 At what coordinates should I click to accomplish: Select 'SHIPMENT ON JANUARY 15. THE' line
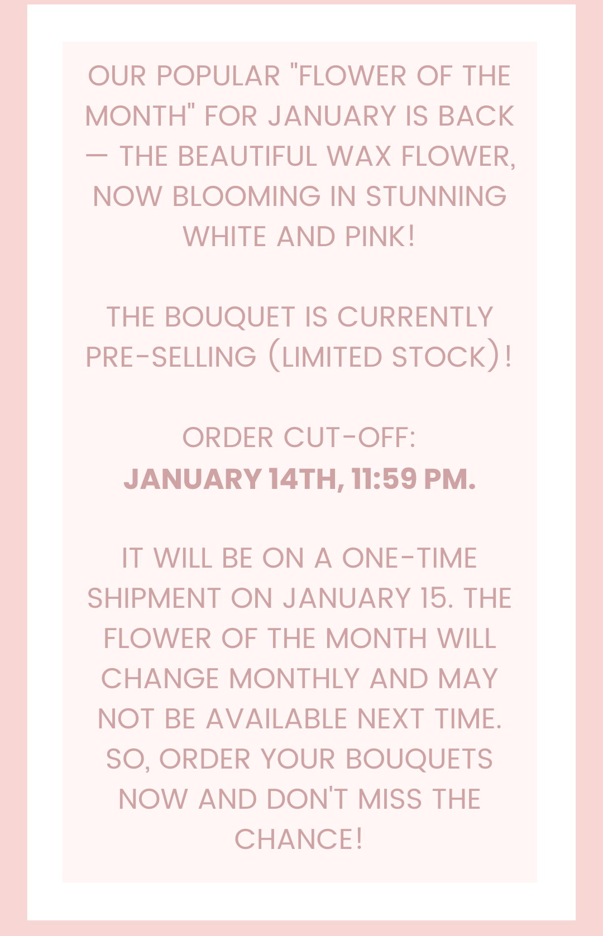(299, 598)
